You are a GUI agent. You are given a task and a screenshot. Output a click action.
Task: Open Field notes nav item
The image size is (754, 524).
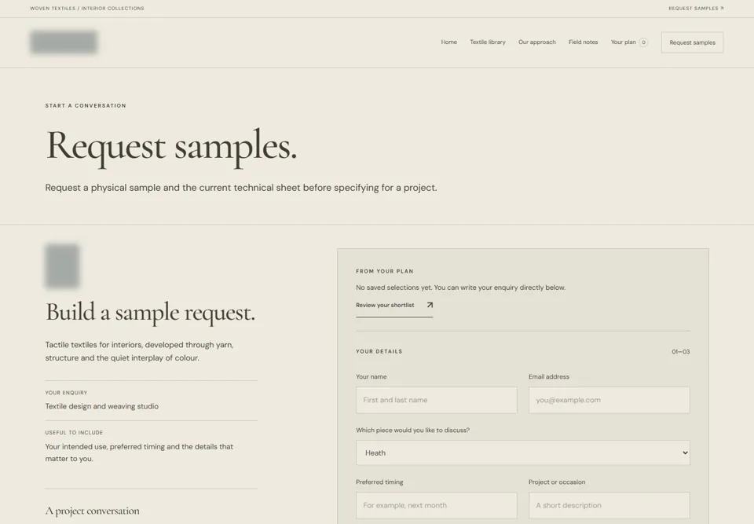[583, 42]
